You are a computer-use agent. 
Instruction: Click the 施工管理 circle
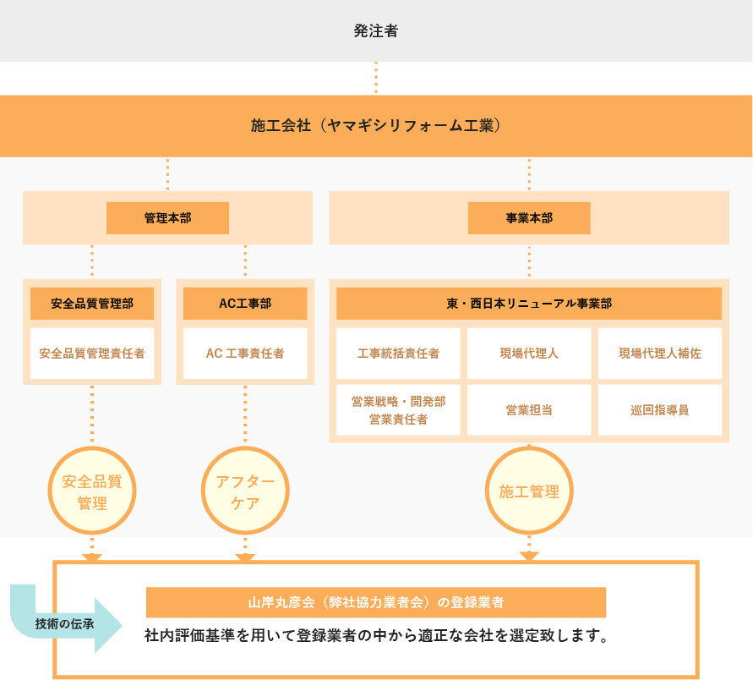click(529, 491)
